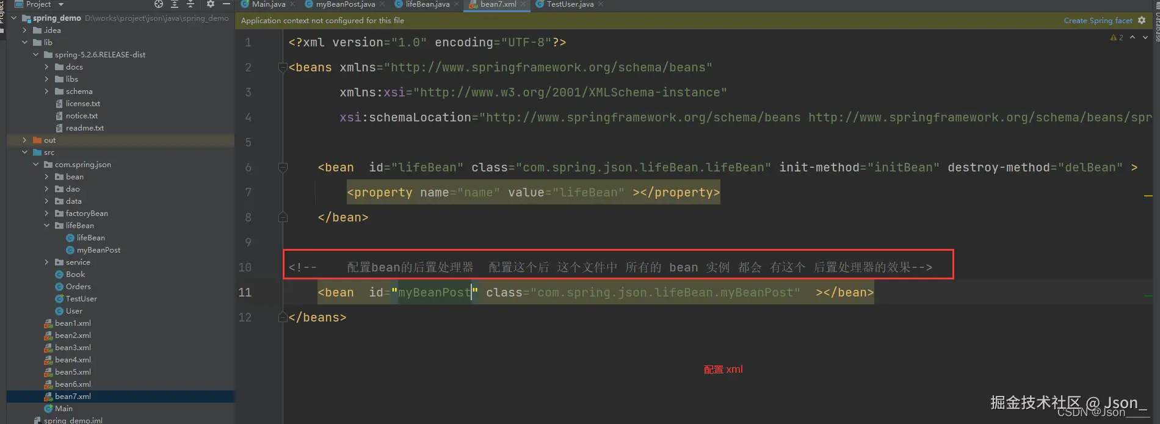Close the lifeBean.java editor tab
This screenshot has height=424, width=1160.
coord(457,4)
